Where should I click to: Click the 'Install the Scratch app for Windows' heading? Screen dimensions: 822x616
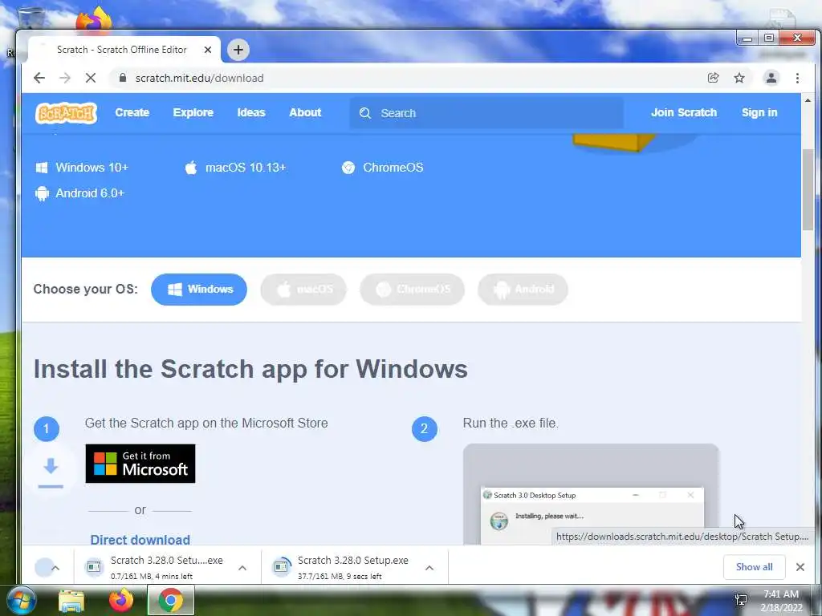pyautogui.click(x=250, y=369)
